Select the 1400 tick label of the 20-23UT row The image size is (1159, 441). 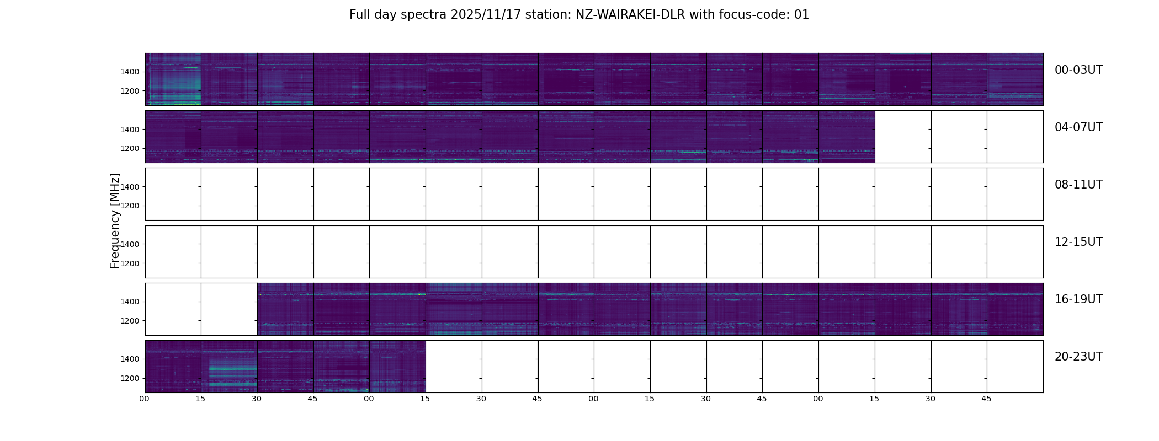[130, 359]
